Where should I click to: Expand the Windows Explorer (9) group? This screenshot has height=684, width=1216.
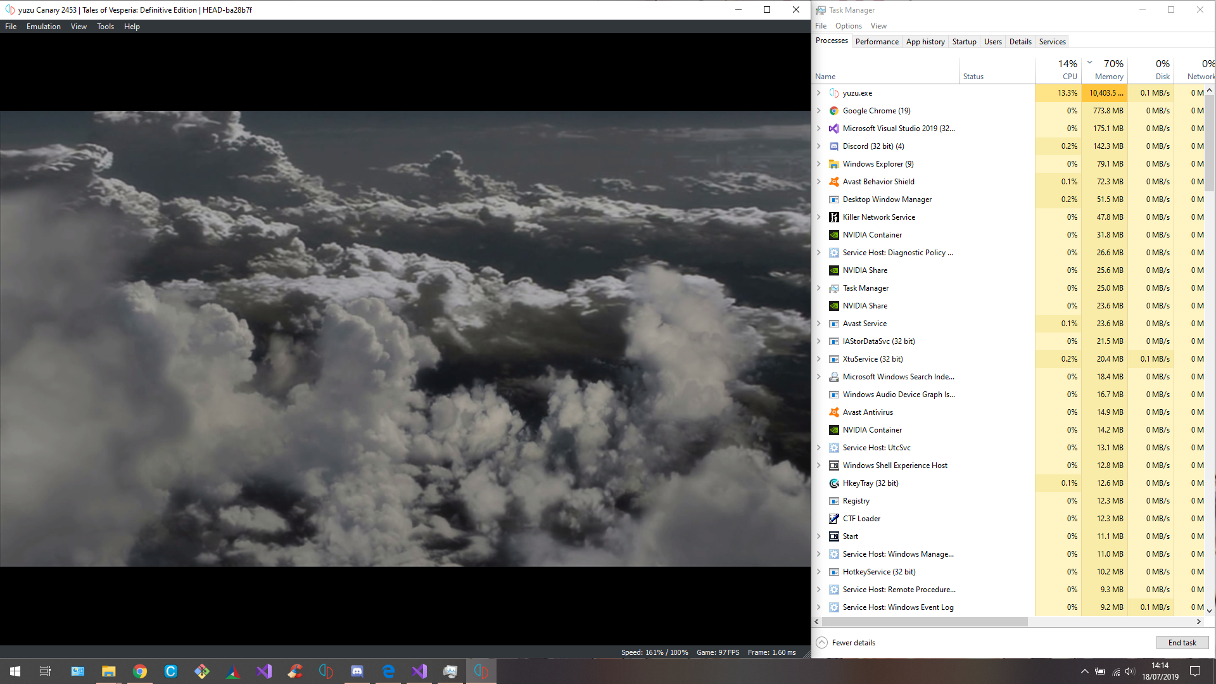click(819, 164)
